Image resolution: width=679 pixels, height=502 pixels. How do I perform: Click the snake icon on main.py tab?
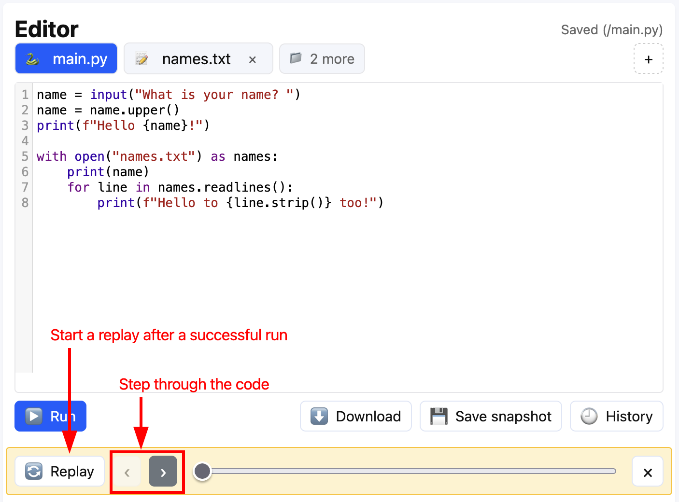coord(32,59)
